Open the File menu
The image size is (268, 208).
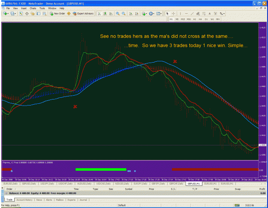[x=8, y=8]
